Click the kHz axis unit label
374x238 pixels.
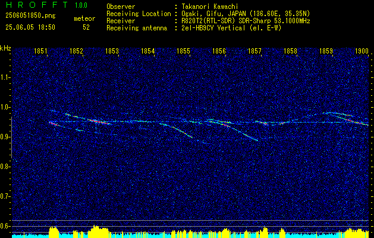pyautogui.click(x=5, y=48)
